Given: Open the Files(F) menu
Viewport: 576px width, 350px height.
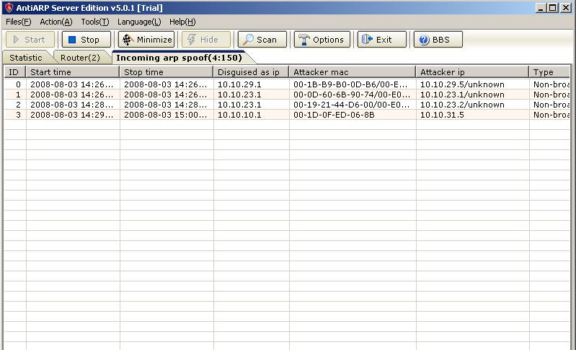Looking at the screenshot, I should pos(18,22).
